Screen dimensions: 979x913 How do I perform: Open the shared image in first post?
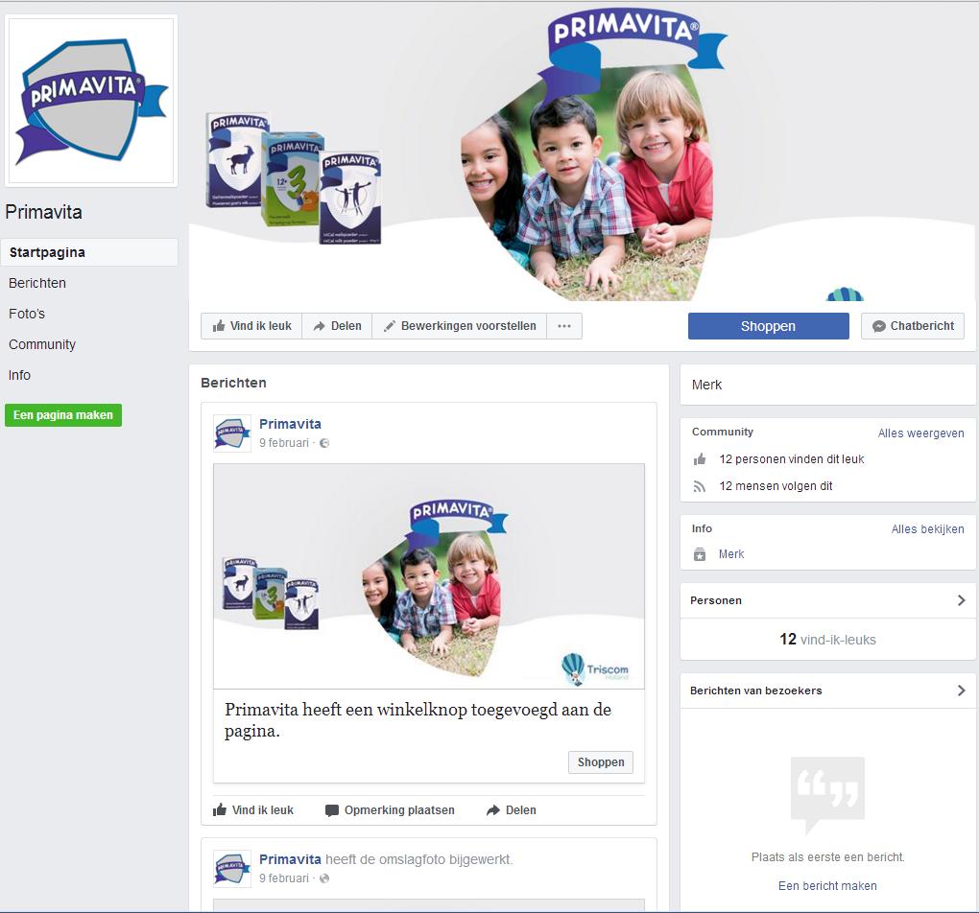tap(429, 576)
